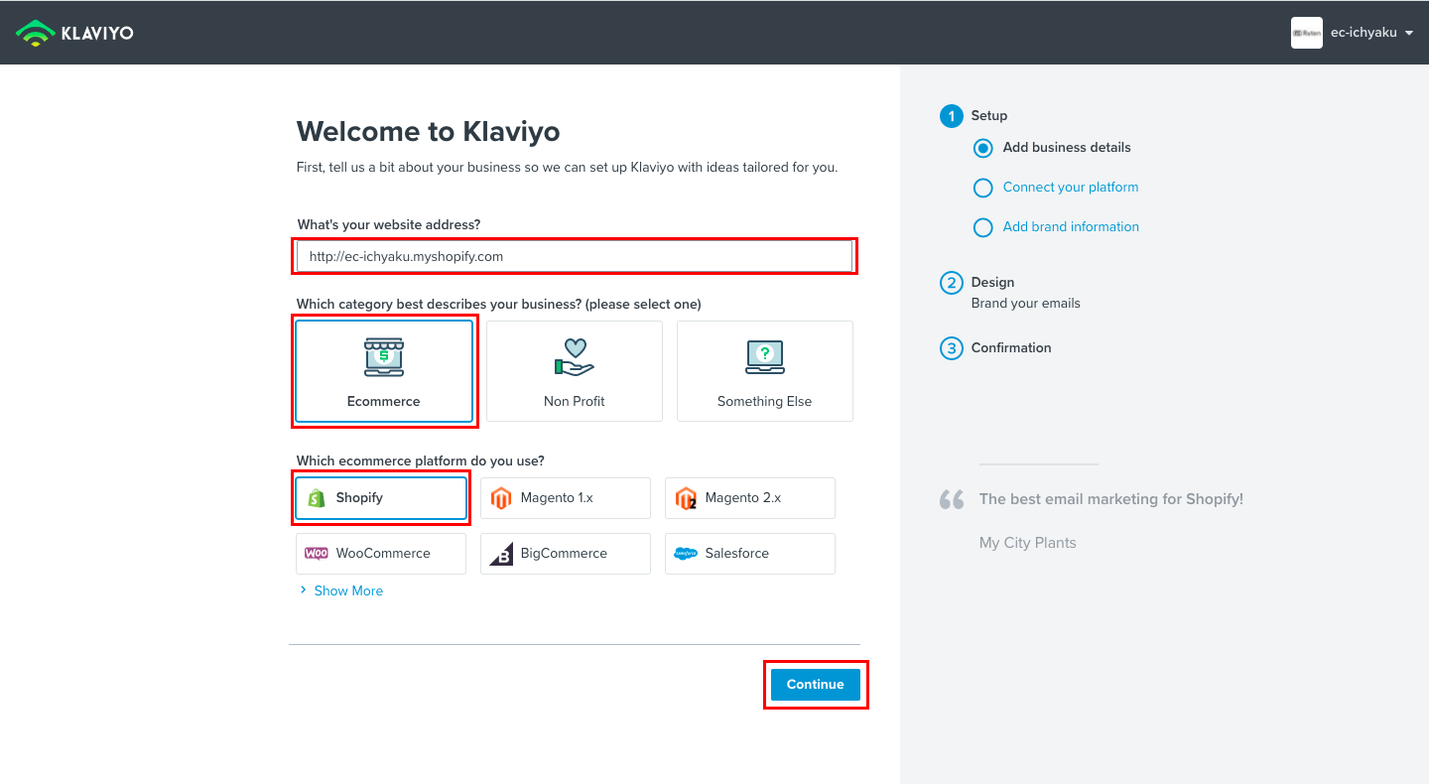The width and height of the screenshot is (1429, 784).
Task: Click the Klaviyo logo in header
Action: pyautogui.click(x=74, y=33)
